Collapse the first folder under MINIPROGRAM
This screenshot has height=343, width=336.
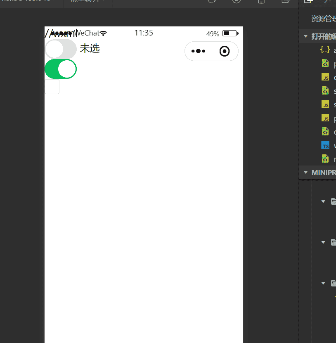point(323,201)
